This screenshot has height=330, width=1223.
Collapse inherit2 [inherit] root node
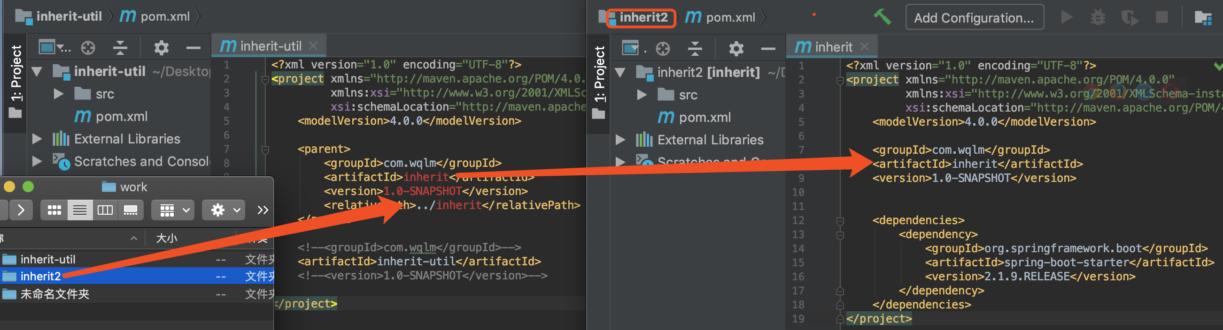point(620,73)
